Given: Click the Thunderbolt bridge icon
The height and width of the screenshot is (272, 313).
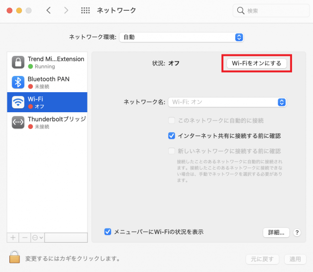Looking at the screenshot, I should pyautogui.click(x=18, y=122).
